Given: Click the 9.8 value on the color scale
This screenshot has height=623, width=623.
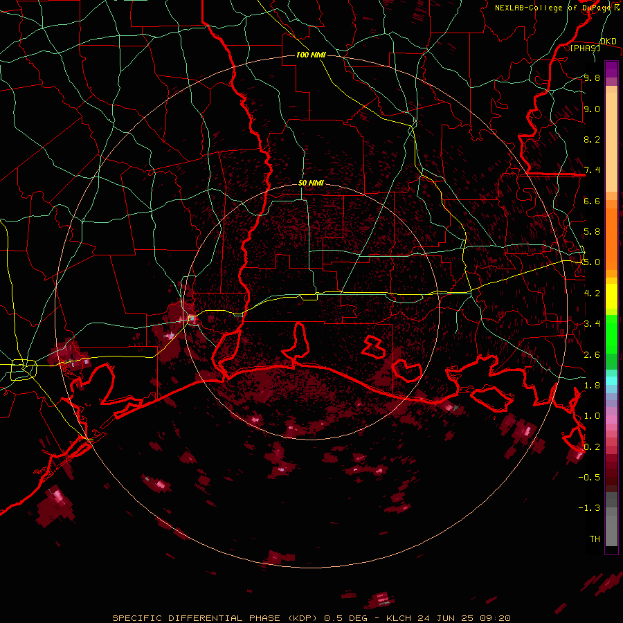Looking at the screenshot, I should 592,78.
